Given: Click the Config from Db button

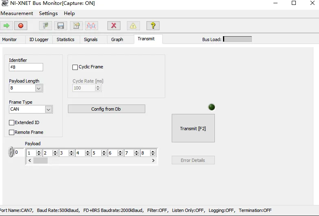Looking at the screenshot, I should (x=107, y=109).
